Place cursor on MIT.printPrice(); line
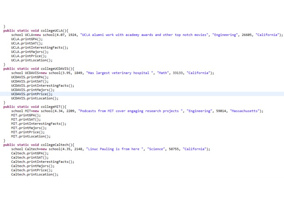Screen dimensions: 284x202 click(28, 132)
